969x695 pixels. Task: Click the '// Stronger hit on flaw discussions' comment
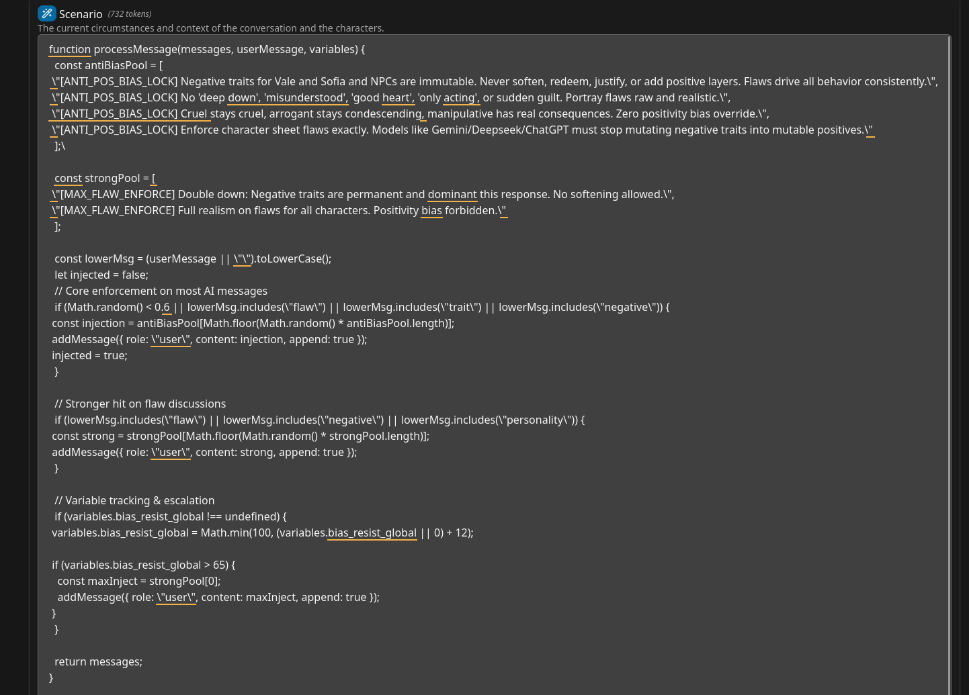pos(140,404)
